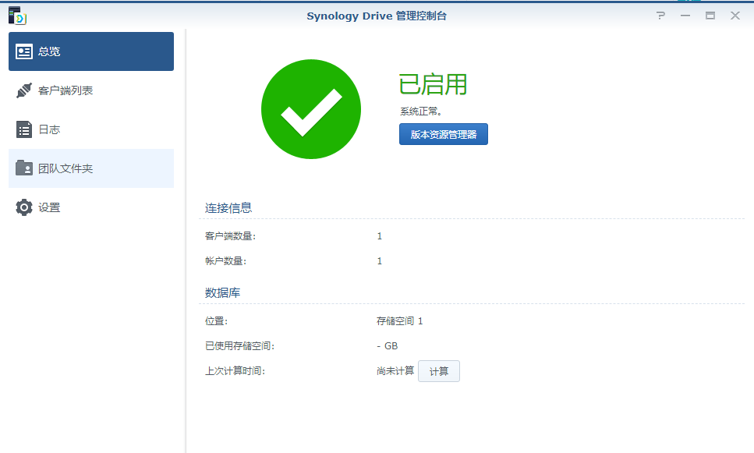Click the 连接信息 section heading

pyautogui.click(x=228, y=207)
